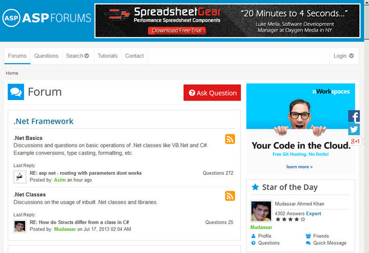Go to the Tutorials tab
369x253 pixels.
(107, 56)
